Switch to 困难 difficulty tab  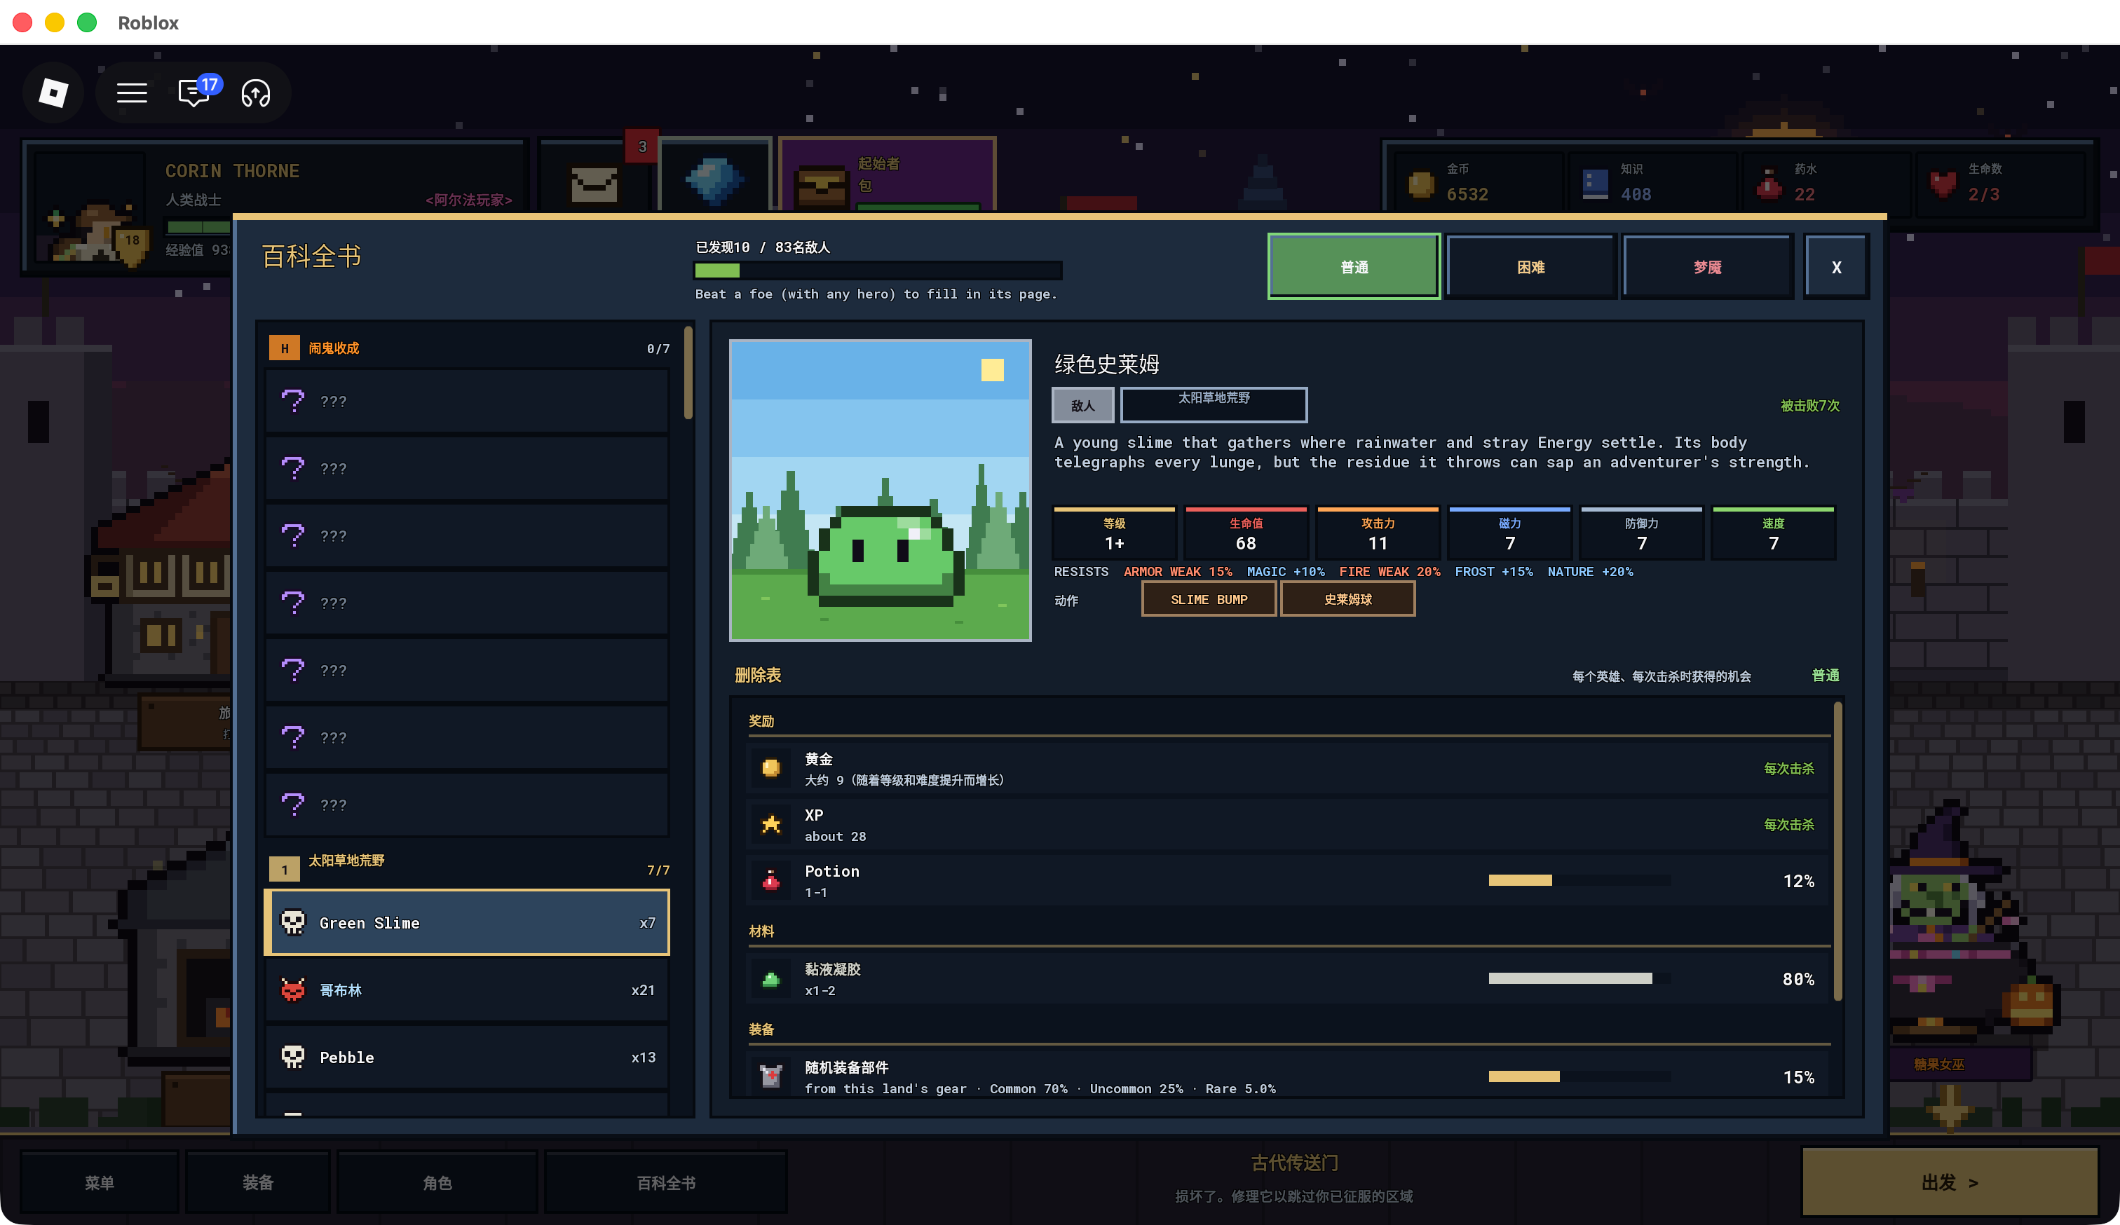pos(1530,266)
